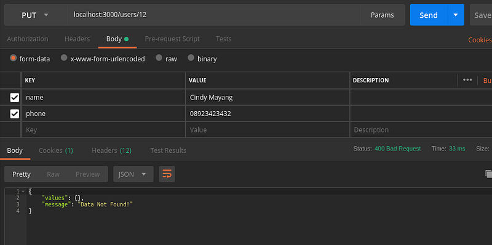Send the request
Viewport: 492px width, 245px height.
pyautogui.click(x=429, y=15)
